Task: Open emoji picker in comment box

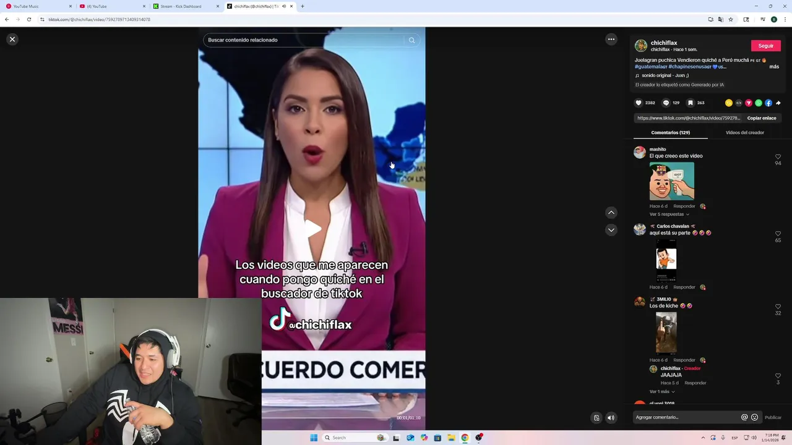Action: (x=754, y=417)
